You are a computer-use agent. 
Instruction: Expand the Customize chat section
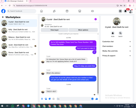coord(117,42)
